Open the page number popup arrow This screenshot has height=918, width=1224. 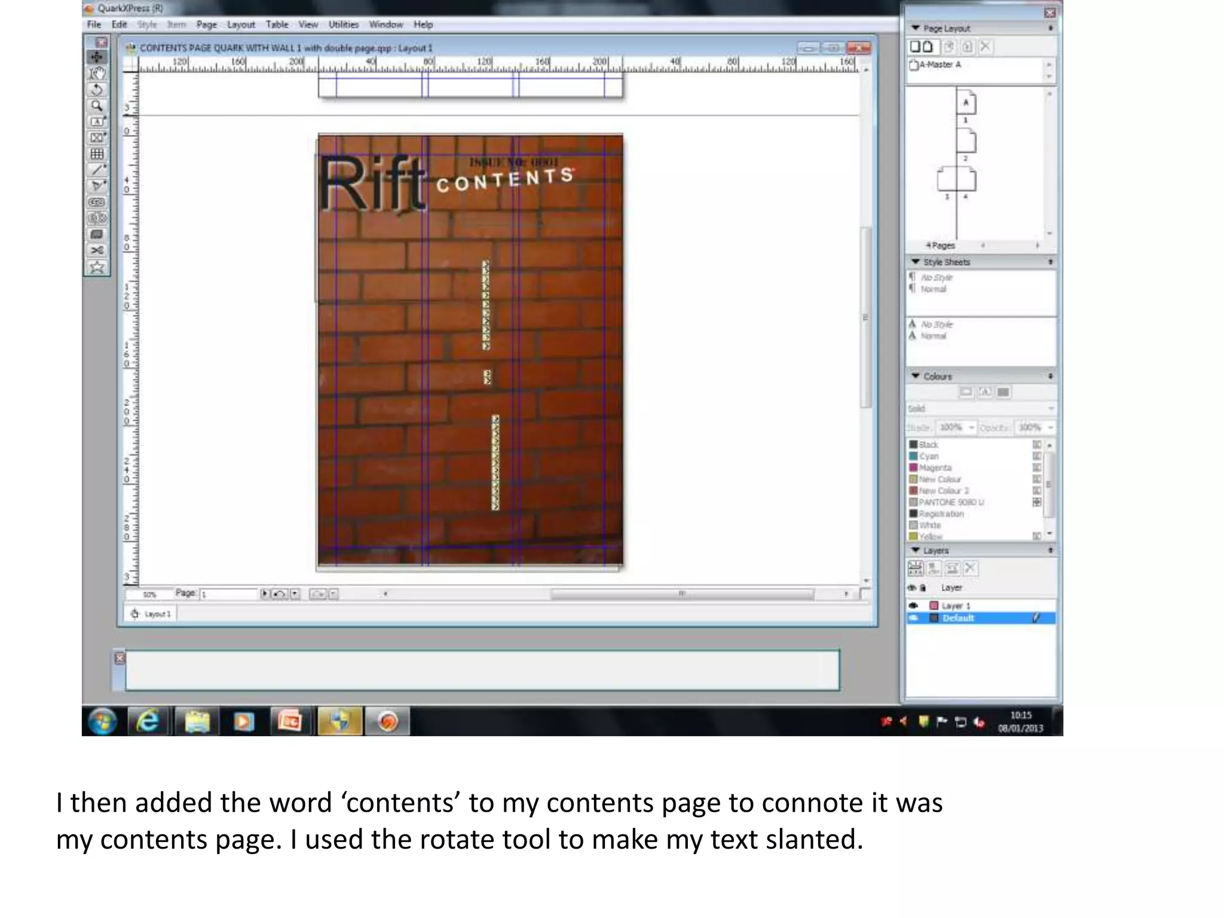pos(265,594)
